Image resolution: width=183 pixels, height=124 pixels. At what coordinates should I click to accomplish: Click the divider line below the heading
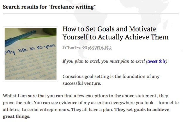pos(91,13)
